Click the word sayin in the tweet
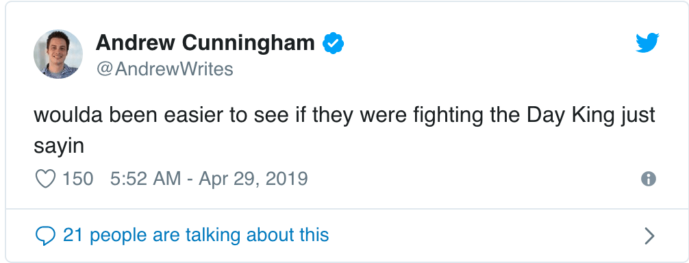 tap(59, 147)
